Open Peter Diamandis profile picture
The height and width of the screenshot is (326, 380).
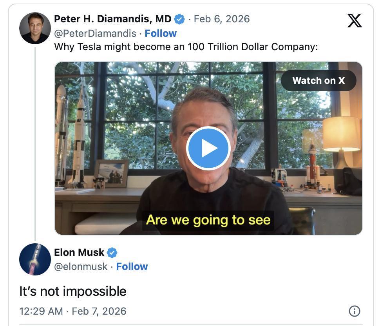tap(35, 28)
